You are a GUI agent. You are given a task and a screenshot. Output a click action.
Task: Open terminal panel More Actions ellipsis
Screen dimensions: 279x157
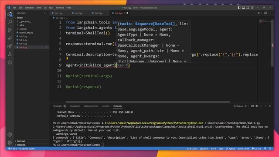(261, 106)
